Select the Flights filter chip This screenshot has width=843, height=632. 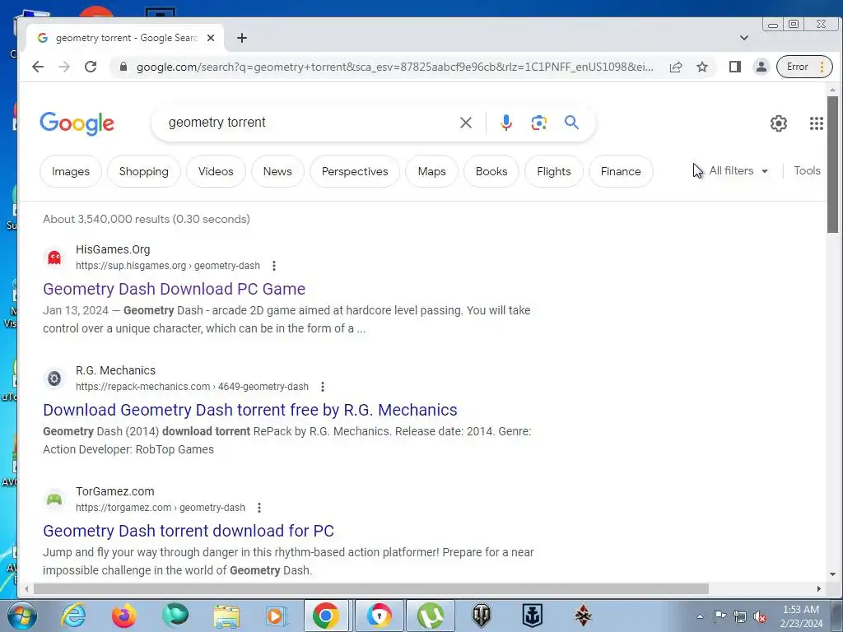(554, 171)
